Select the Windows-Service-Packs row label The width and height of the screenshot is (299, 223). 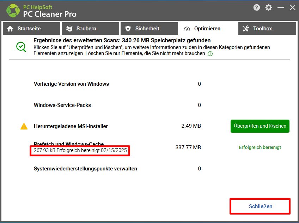62,105
